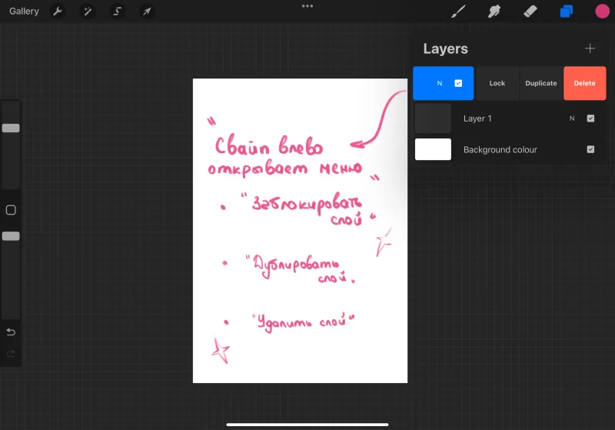Image resolution: width=615 pixels, height=430 pixels.
Task: Open the Gallery
Action: pyautogui.click(x=24, y=11)
